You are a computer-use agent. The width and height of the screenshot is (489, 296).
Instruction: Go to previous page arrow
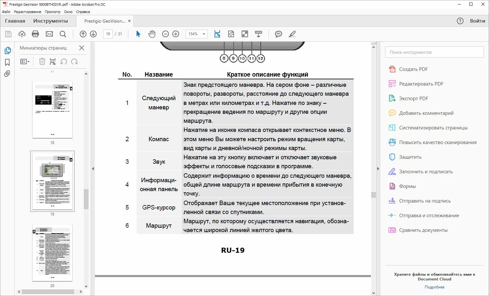point(83,34)
